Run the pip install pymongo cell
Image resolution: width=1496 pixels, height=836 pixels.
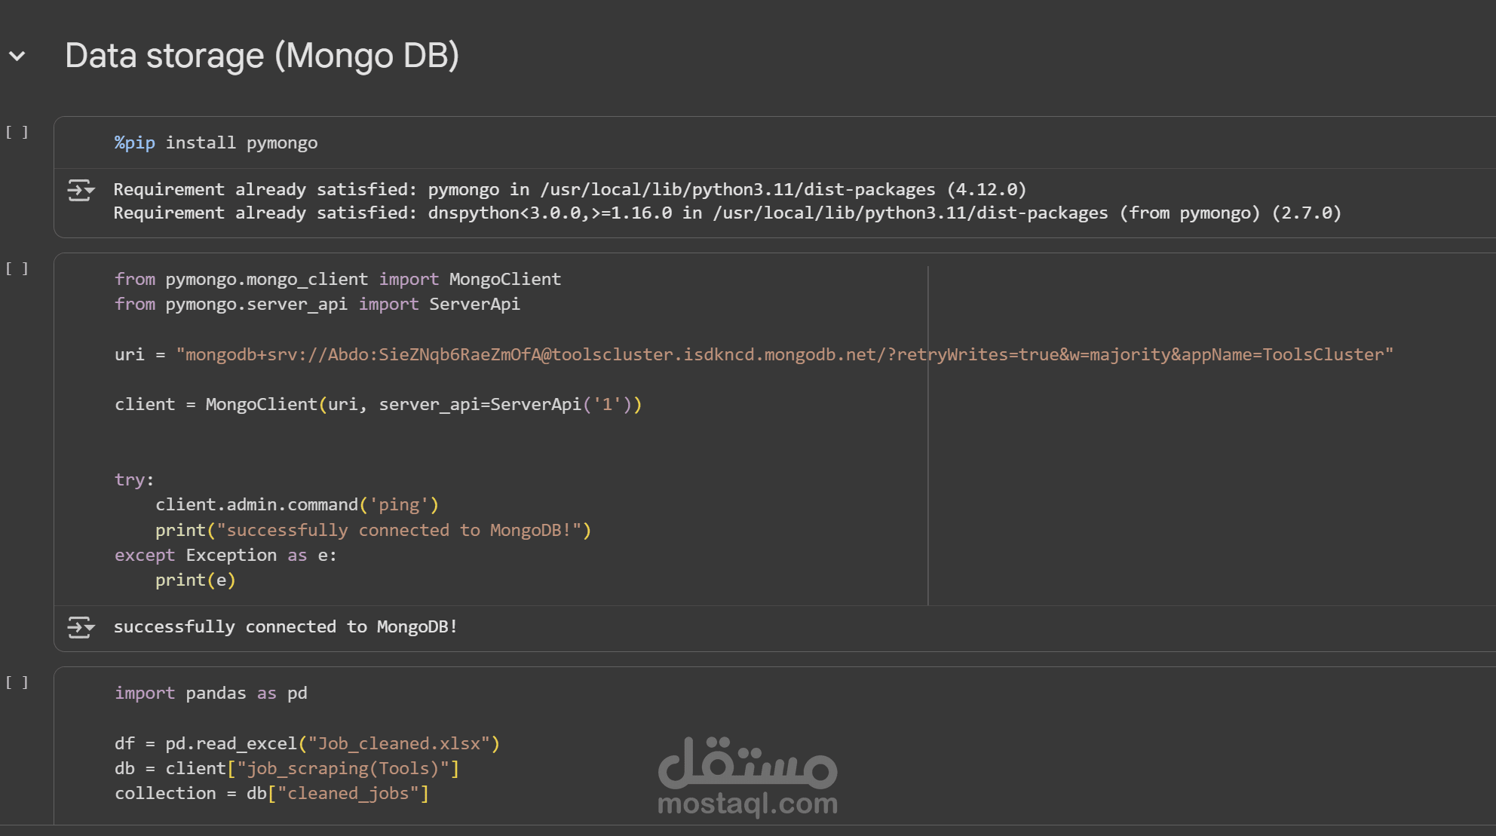point(17,133)
